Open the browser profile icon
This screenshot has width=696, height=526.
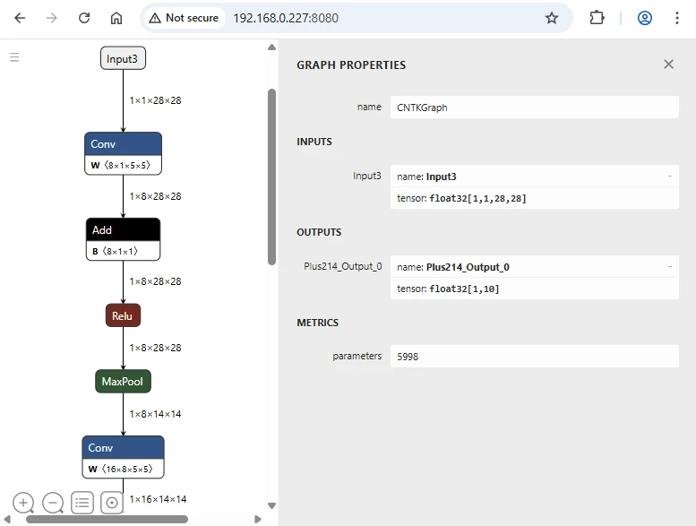coord(644,18)
